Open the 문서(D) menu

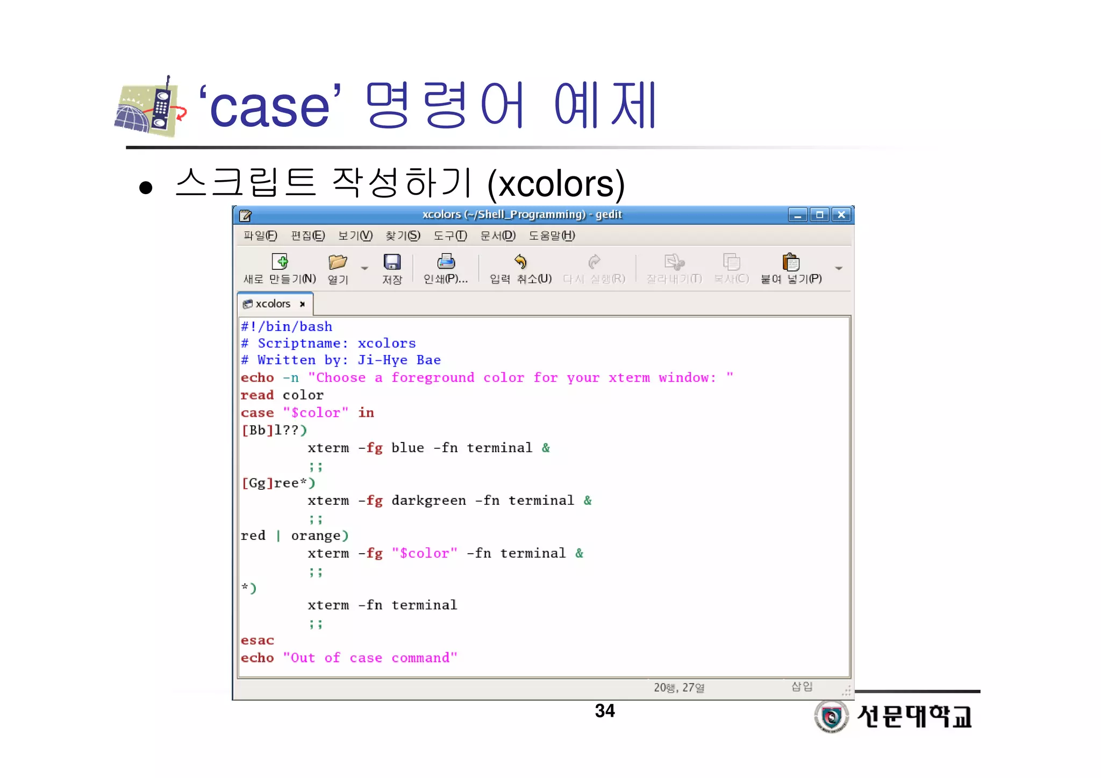click(x=498, y=235)
